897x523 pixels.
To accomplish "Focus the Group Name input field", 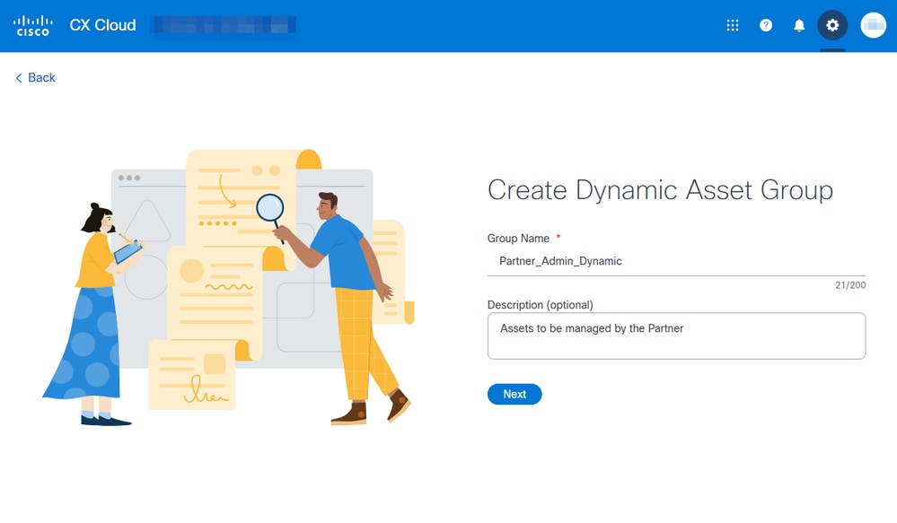I will pyautogui.click(x=676, y=262).
